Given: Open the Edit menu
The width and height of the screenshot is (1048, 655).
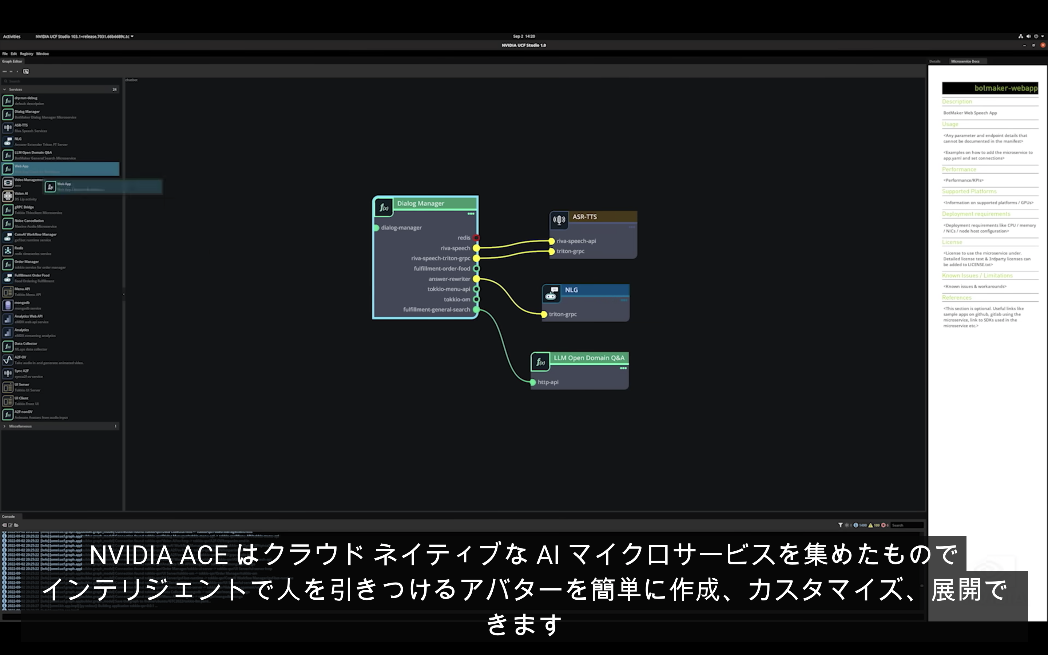Looking at the screenshot, I should pos(14,54).
